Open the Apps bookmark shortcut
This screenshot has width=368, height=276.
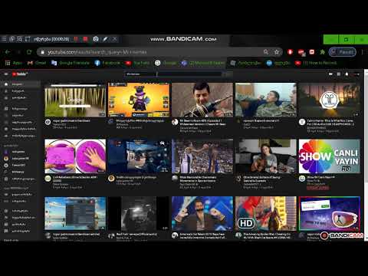tap(14, 63)
